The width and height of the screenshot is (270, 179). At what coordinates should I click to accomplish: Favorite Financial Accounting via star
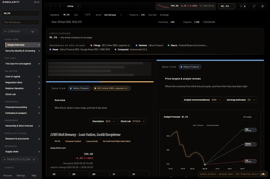pyautogui.click(x=39, y=107)
